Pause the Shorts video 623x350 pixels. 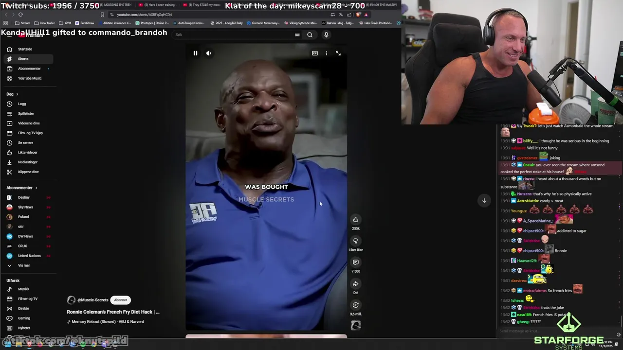coord(195,53)
